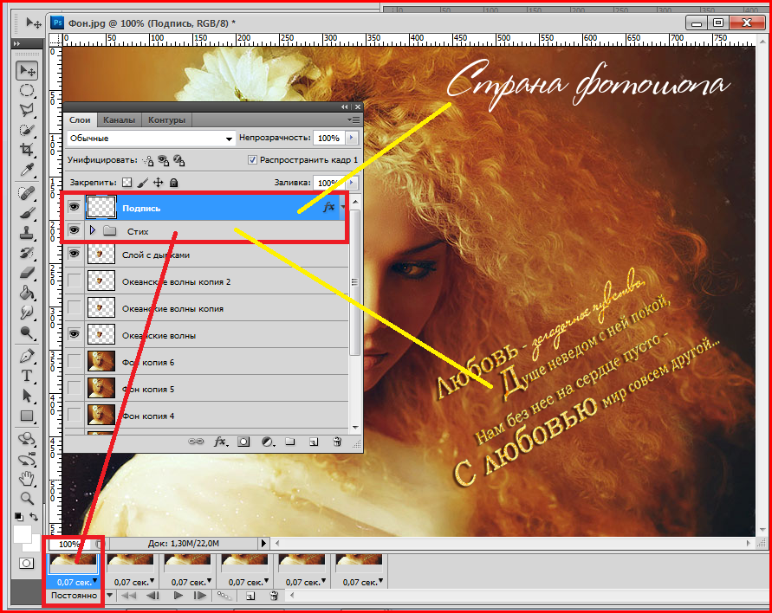Show the Фон копия 5 layer
This screenshot has width=772, height=613.
[x=74, y=388]
